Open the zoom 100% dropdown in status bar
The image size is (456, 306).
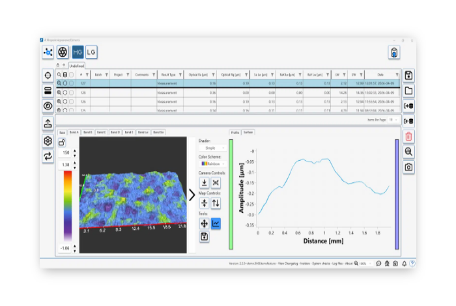pos(365,264)
